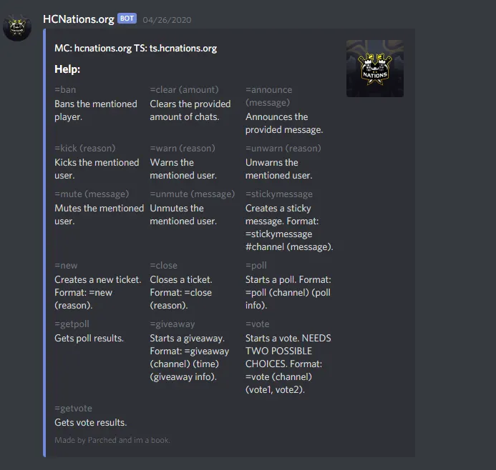
Task: Click the =unwarn (reason) field name
Action: 283,148
